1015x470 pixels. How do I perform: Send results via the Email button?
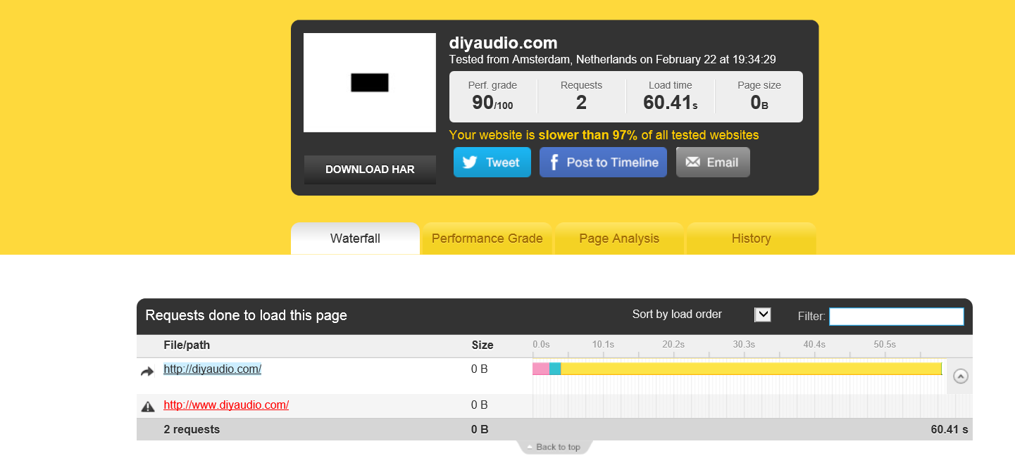point(713,162)
